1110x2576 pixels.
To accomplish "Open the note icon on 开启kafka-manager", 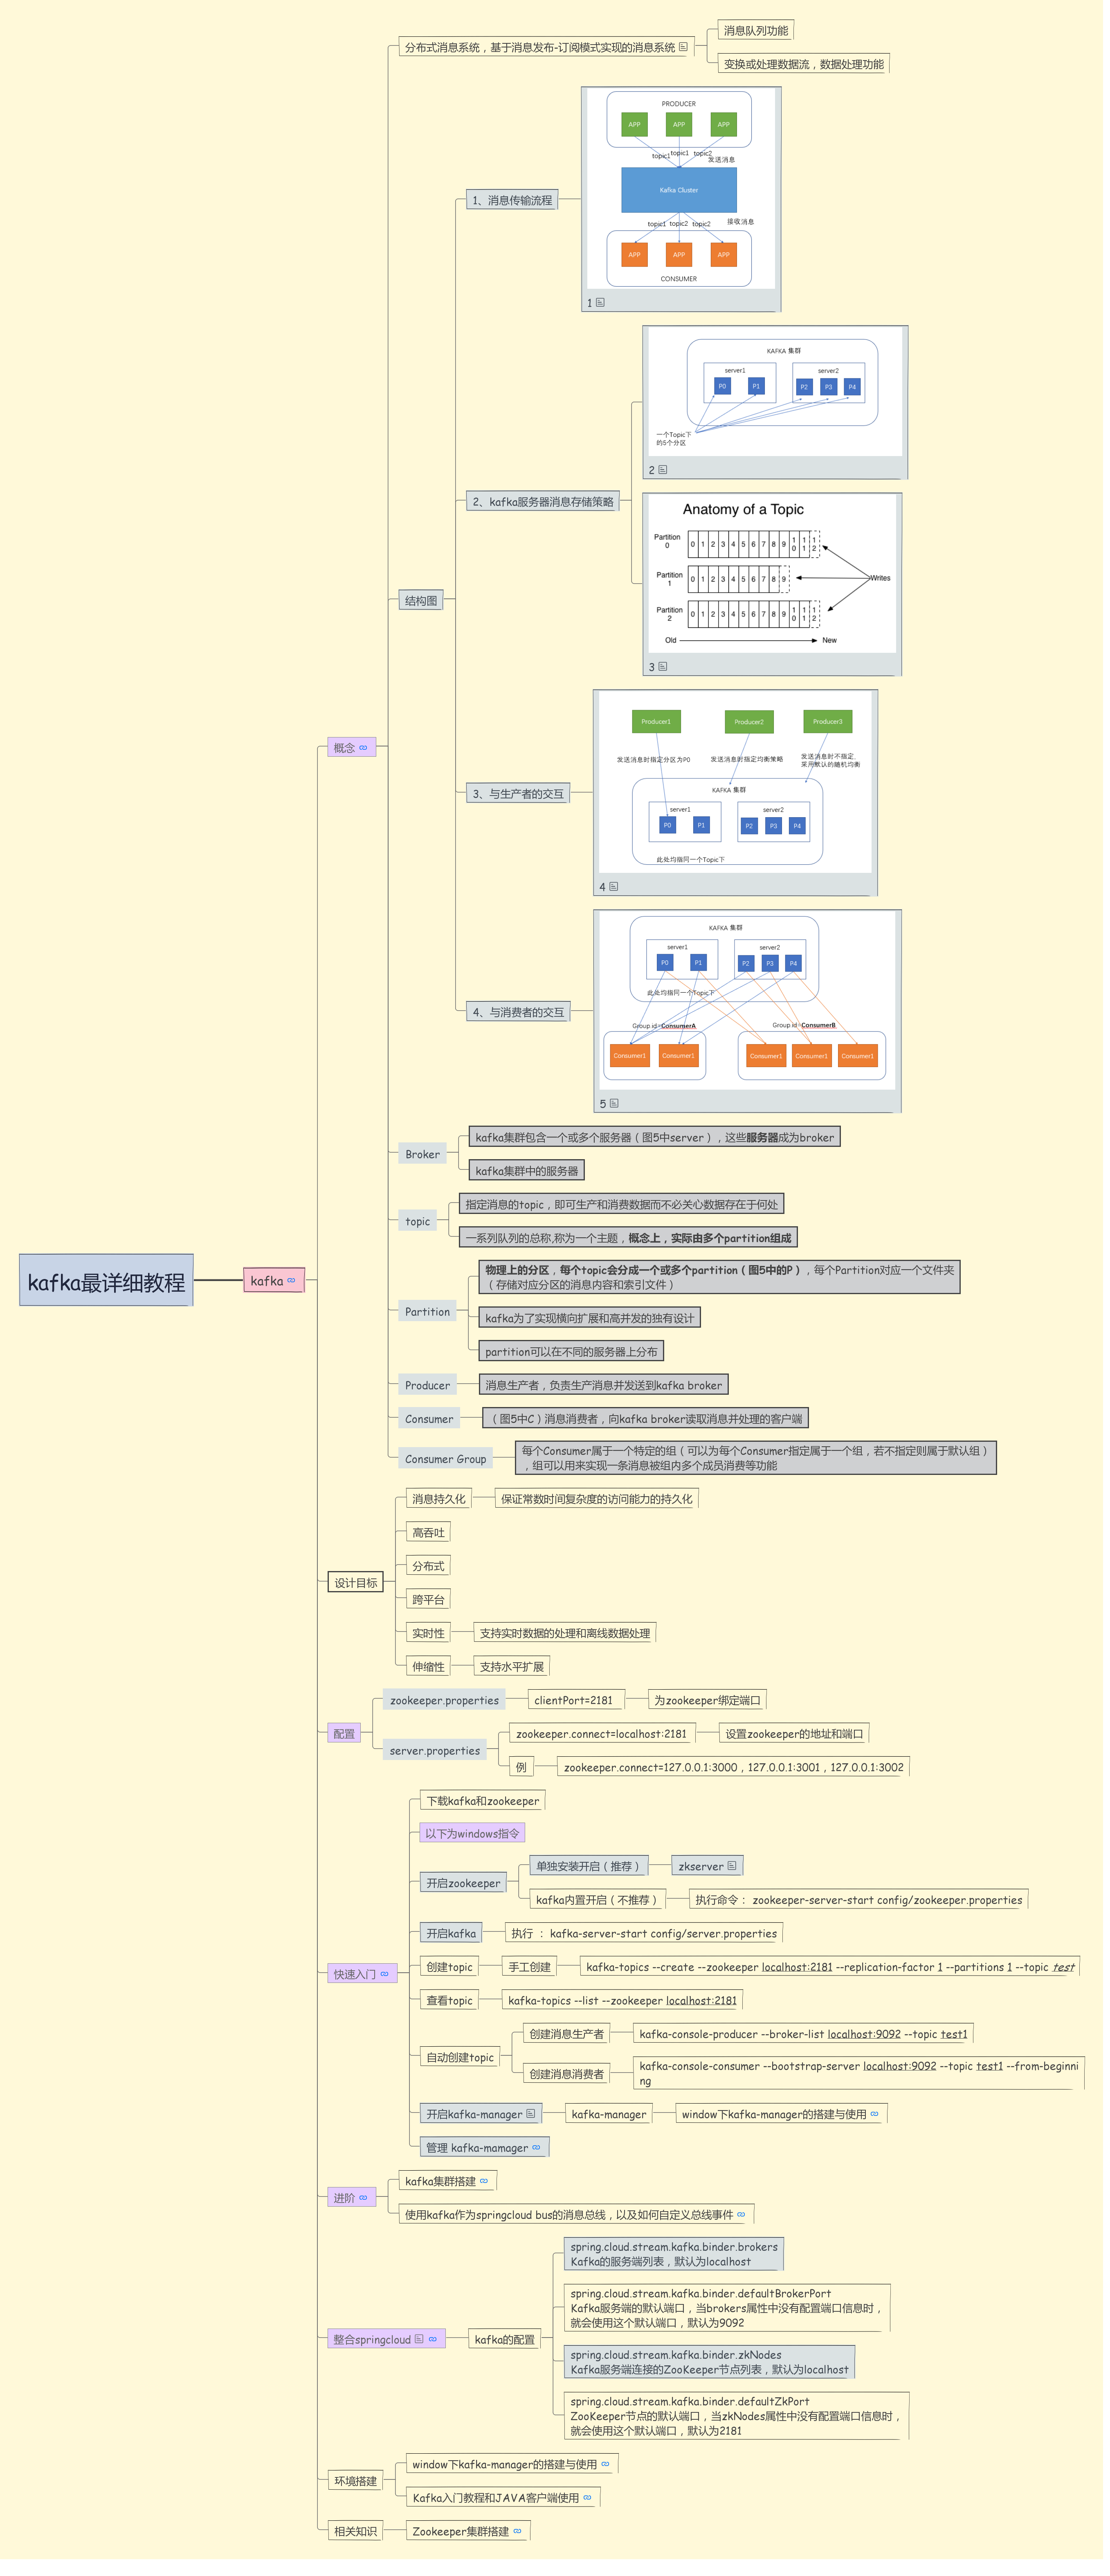I will pyautogui.click(x=534, y=2126).
